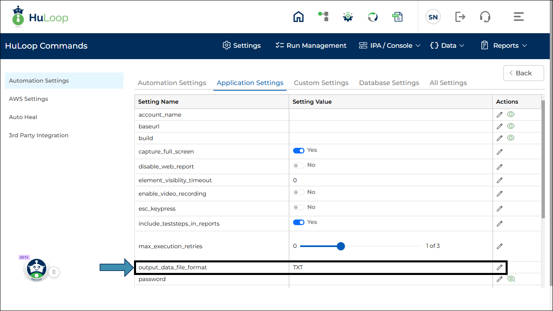Toggle visibility eye for baseurl
The width and height of the screenshot is (553, 311).
coord(511,126)
